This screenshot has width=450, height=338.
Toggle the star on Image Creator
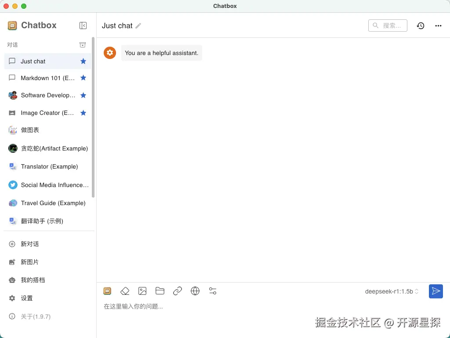83,113
